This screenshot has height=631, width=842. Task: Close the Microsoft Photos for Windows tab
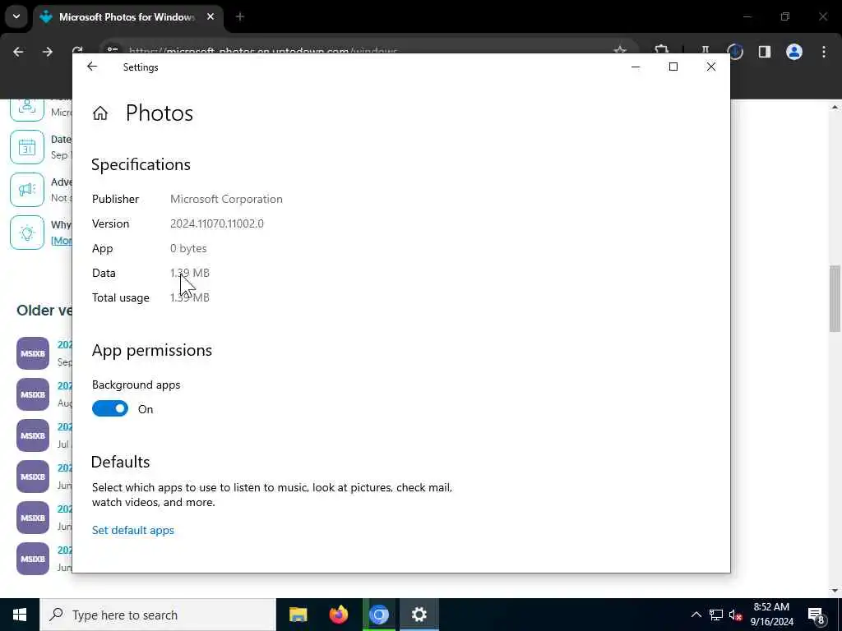(x=210, y=16)
